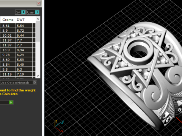The height and width of the screenshot is (136, 182).
Task: Close the weight calculator panel
Action: pyautogui.click(x=39, y=3)
